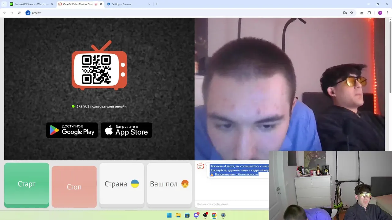Viewport: 392px width, 220px height.
Task: Click the OmeTV QR code television logo
Action: coord(99,65)
